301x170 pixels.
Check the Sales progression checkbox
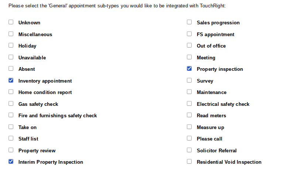click(x=189, y=22)
